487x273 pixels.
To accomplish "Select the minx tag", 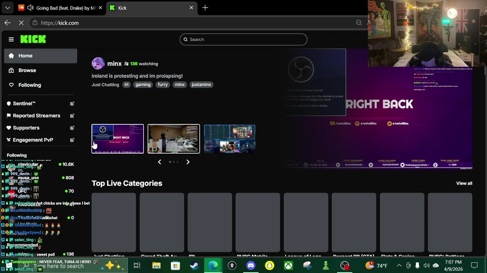I will pos(180,85).
